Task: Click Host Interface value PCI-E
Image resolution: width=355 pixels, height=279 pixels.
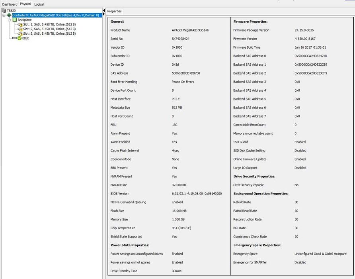Action: (176, 99)
